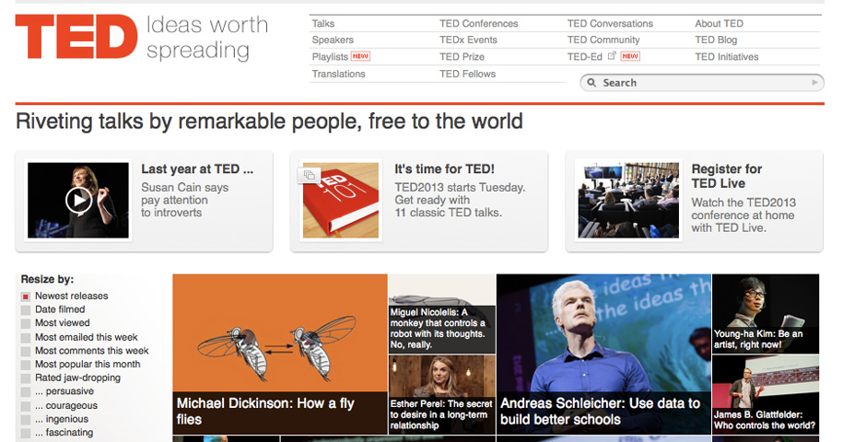The height and width of the screenshot is (442, 866).
Task: Click the red TED 101 book thumbnail
Action: 341,200
